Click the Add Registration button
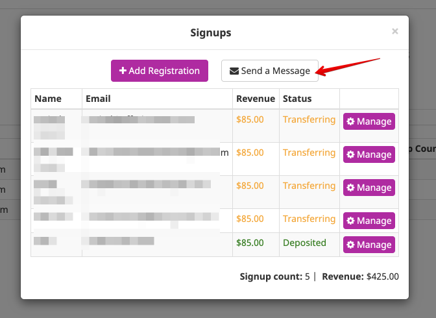Screen dimensions: 436x318 (160, 71)
